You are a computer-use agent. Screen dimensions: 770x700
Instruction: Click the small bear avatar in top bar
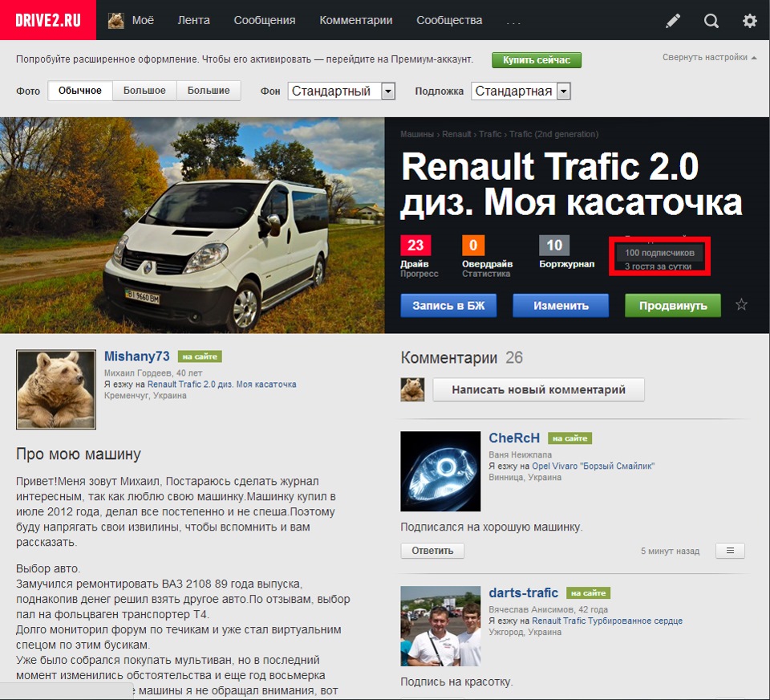(115, 21)
